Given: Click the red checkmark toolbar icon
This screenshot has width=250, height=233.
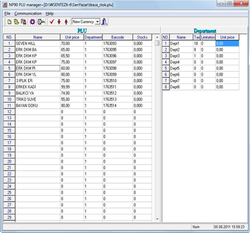Looking at the screenshot, I should tap(52, 22).
